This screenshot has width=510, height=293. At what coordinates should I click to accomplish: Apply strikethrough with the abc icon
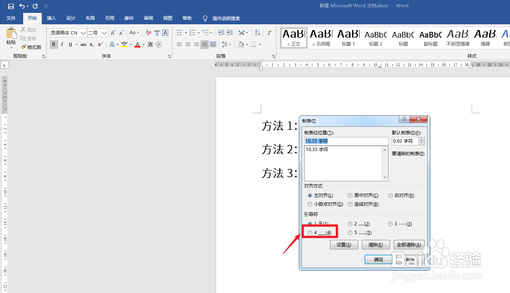click(84, 44)
